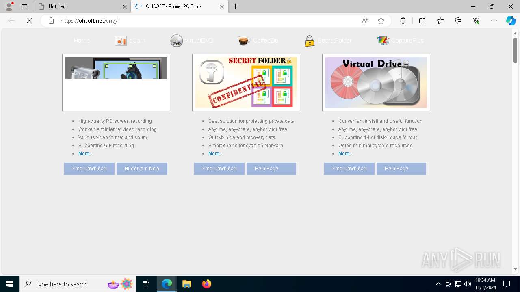Open the Windows Start menu
Screen dimensions: 520x292
pos(10,284)
